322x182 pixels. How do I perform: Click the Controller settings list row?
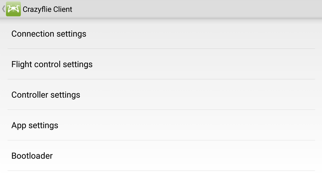pos(161,95)
